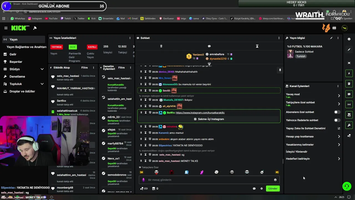Viewport: 355px width, 200px height.
Task: Expand Stüdyo sidebar section
Action: coord(42,69)
